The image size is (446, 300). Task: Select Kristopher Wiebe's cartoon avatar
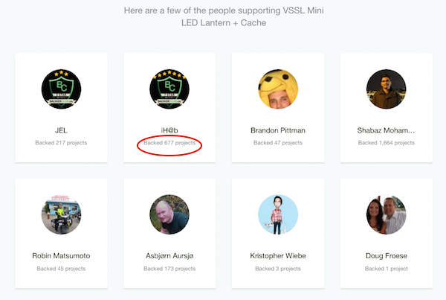[x=278, y=215]
